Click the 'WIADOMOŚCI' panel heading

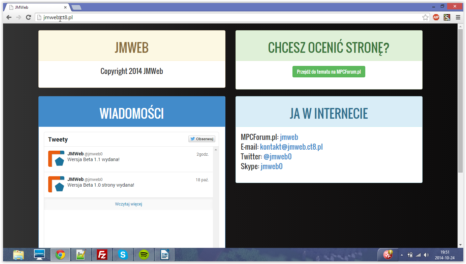132,113
